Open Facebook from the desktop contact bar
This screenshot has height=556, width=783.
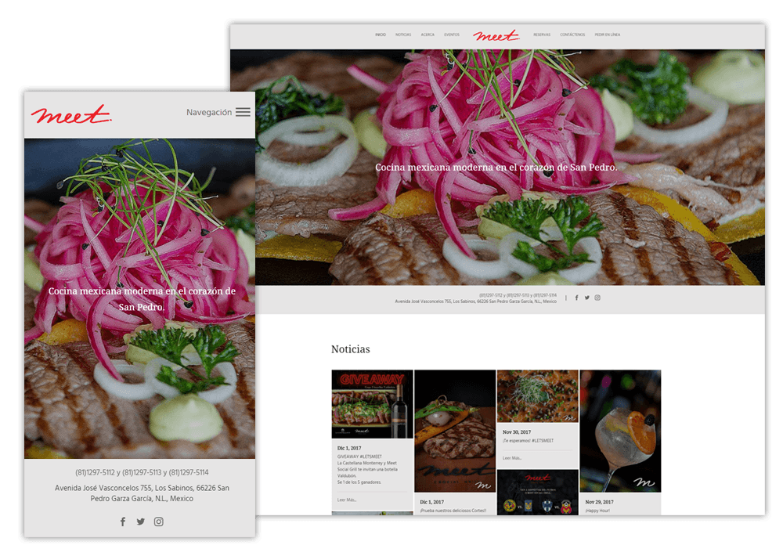[x=577, y=298]
